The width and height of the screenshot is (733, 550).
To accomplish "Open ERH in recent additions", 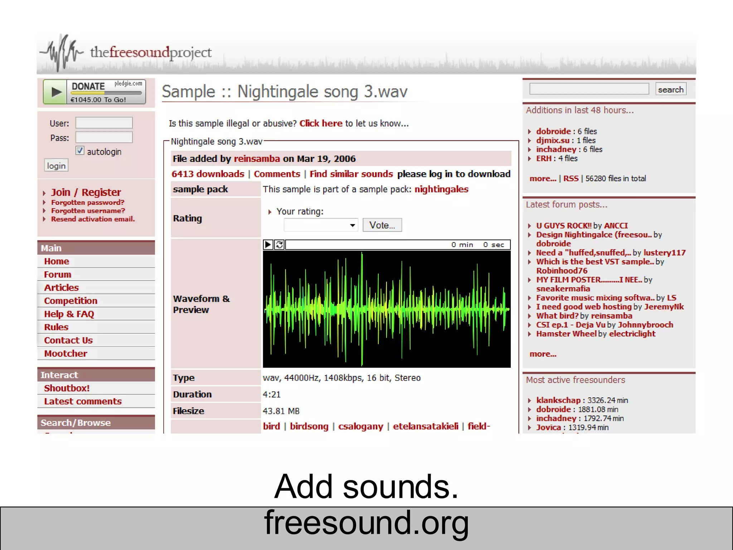I will (x=544, y=158).
